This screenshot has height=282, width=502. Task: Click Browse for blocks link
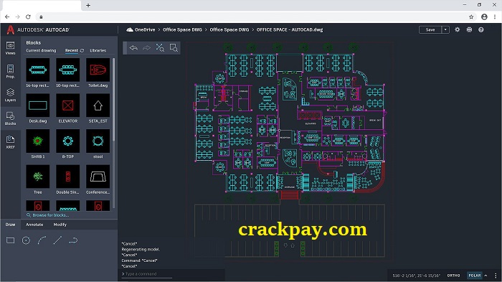(48, 215)
